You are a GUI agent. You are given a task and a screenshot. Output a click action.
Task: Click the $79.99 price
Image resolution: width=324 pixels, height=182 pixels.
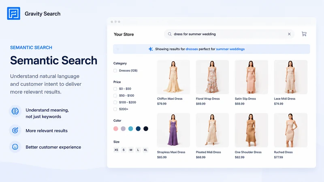162,104
